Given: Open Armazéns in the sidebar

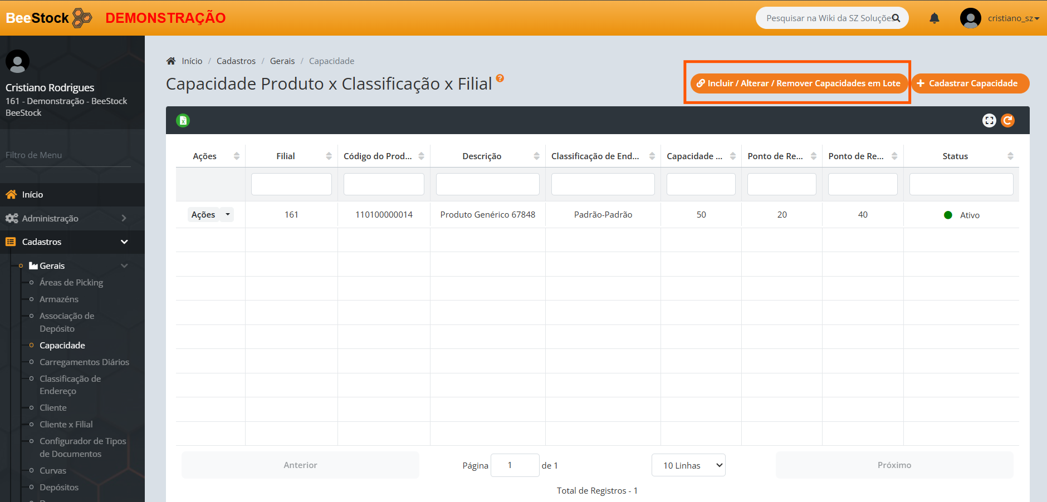Looking at the screenshot, I should point(59,299).
